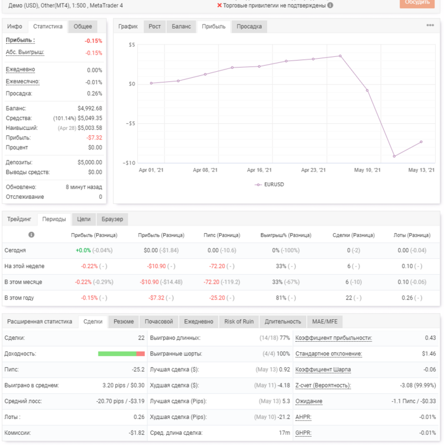Open the Рост chart tab
This screenshot has height=445, width=444.
click(x=155, y=26)
